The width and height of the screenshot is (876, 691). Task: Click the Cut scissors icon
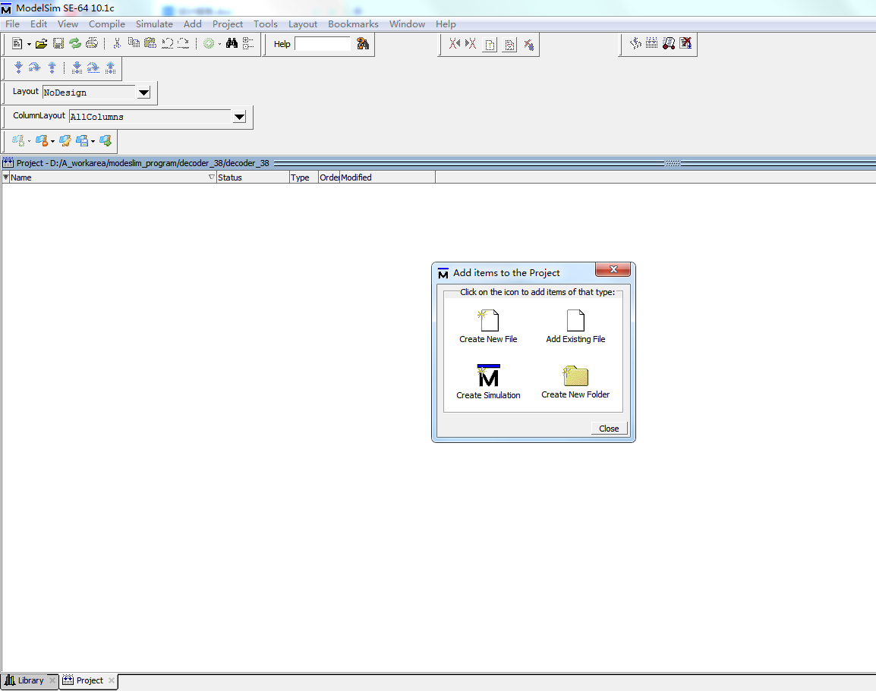(117, 43)
